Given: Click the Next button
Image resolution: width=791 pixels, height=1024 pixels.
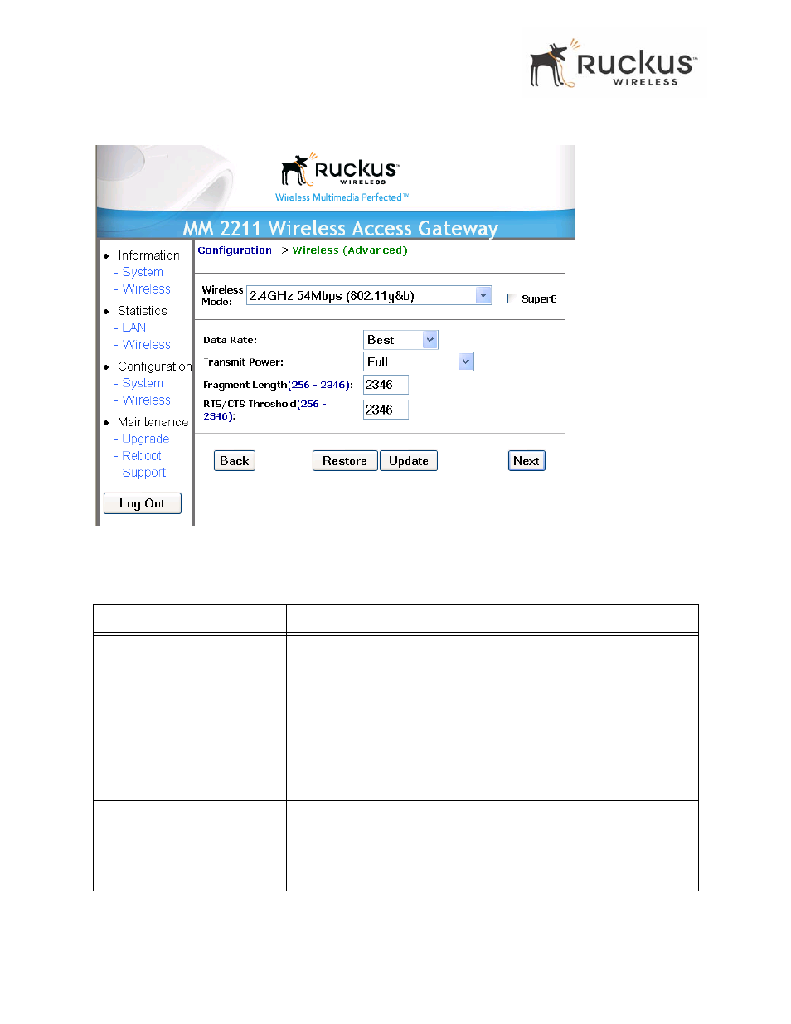Looking at the screenshot, I should 527,461.
